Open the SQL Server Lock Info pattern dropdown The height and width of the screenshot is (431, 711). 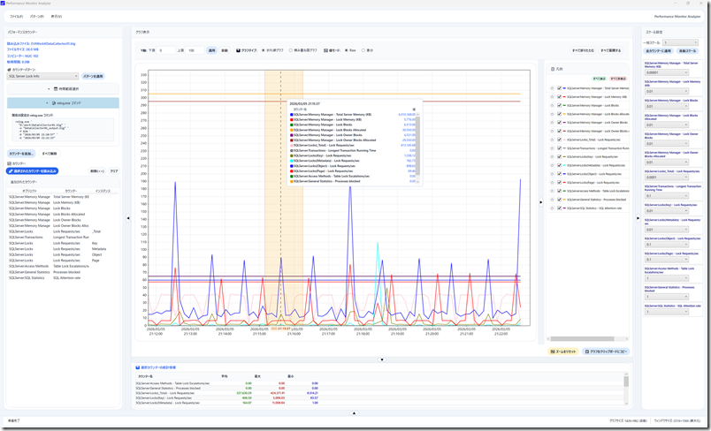coord(43,76)
